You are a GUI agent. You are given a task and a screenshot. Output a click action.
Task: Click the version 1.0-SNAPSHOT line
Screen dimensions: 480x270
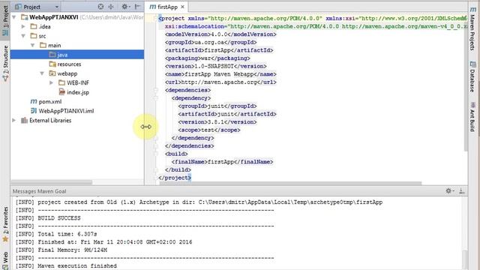click(216, 66)
